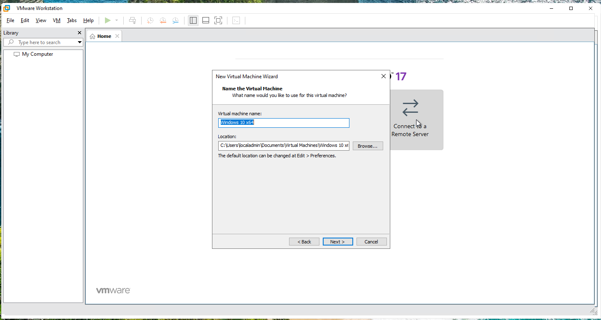Image resolution: width=601 pixels, height=320 pixels.
Task: Open the Tabs menu
Action: click(x=72, y=20)
